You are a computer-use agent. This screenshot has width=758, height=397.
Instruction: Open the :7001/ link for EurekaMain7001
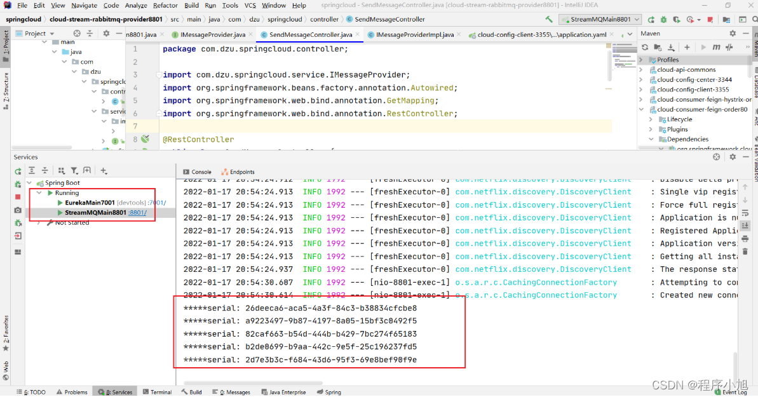[x=157, y=203]
